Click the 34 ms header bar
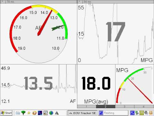This screenshot has width=154, height=116. point(118,2)
